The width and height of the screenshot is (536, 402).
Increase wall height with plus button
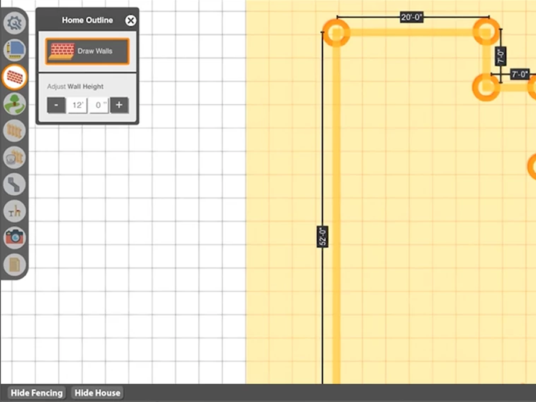(x=119, y=105)
